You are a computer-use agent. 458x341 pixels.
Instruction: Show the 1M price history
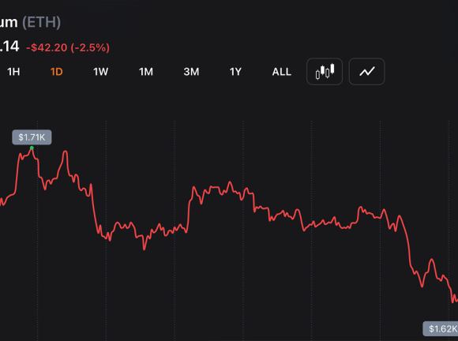pyautogui.click(x=146, y=72)
